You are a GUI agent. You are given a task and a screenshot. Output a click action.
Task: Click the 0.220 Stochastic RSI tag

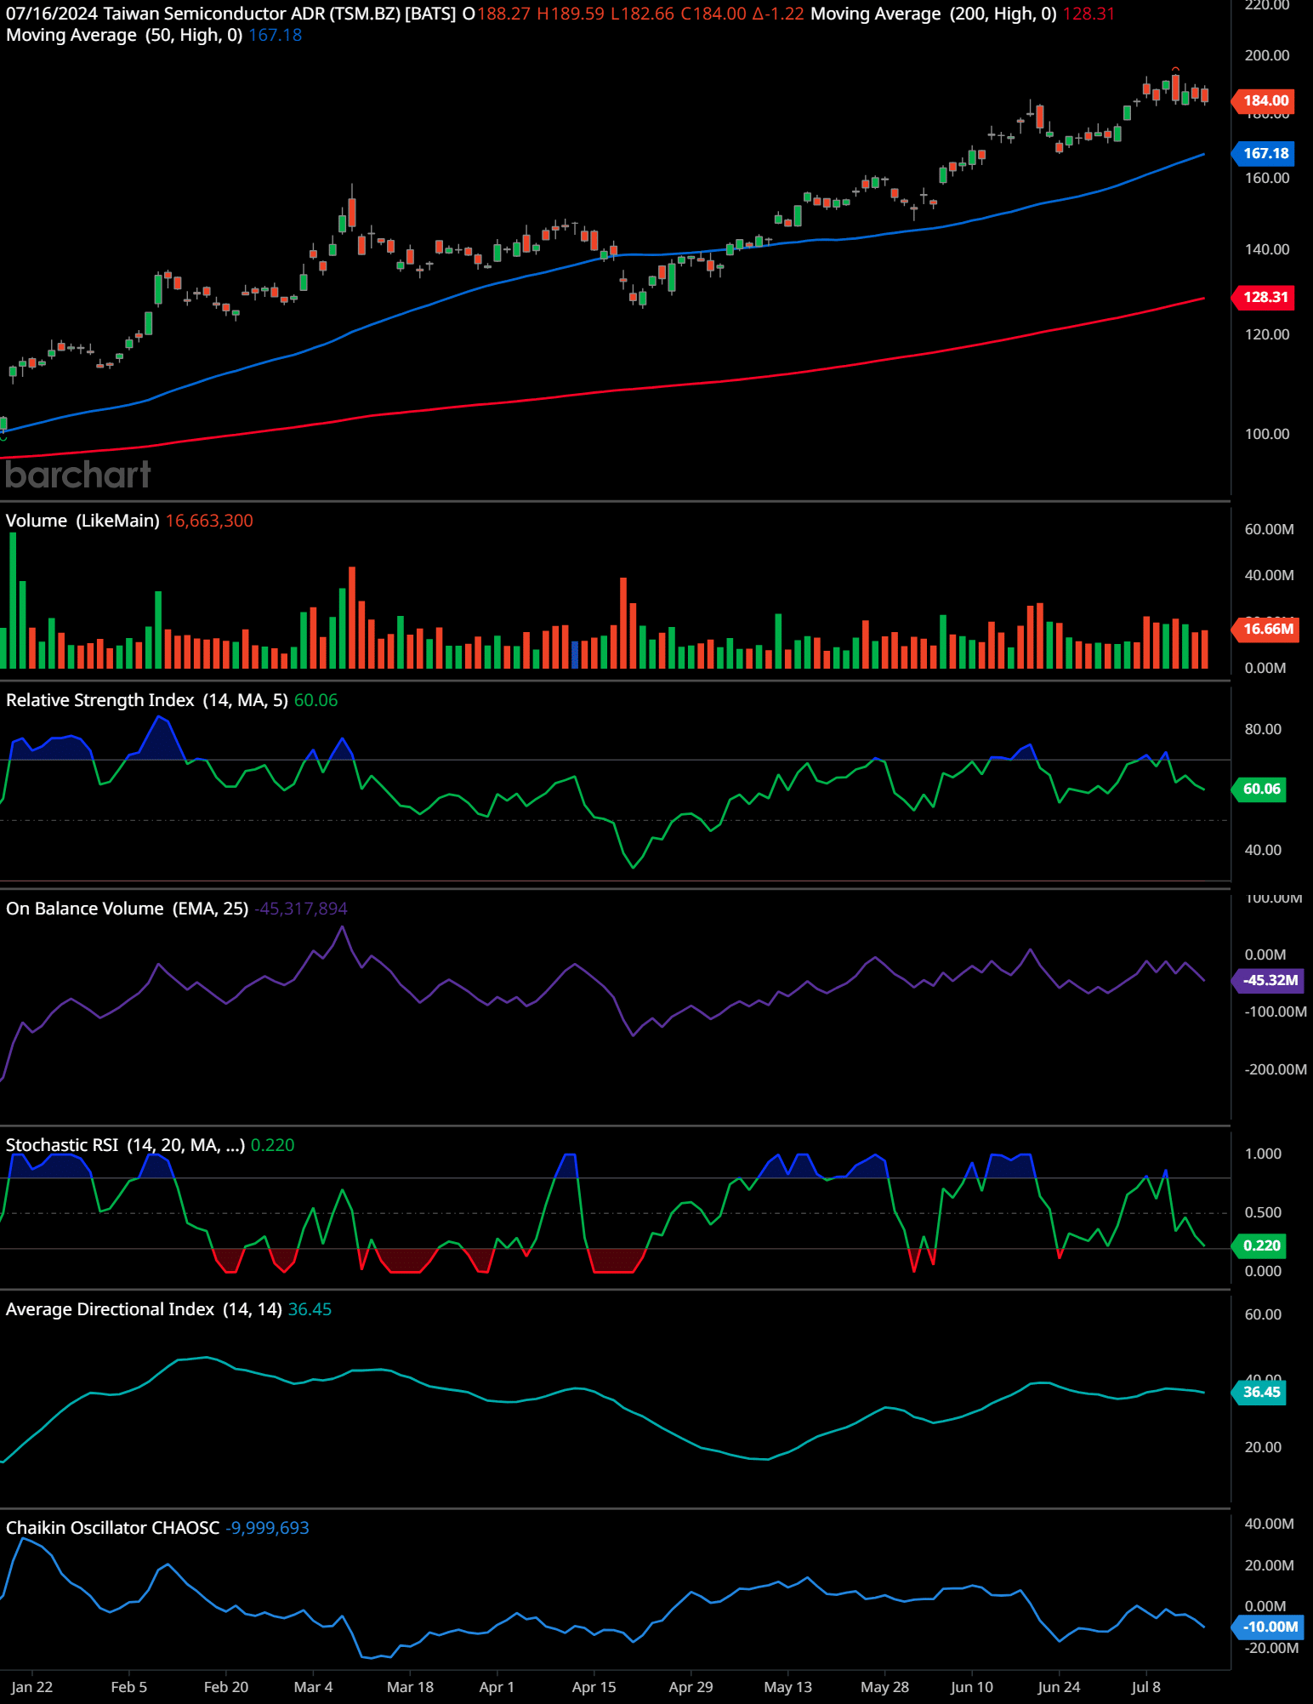pos(1260,1245)
